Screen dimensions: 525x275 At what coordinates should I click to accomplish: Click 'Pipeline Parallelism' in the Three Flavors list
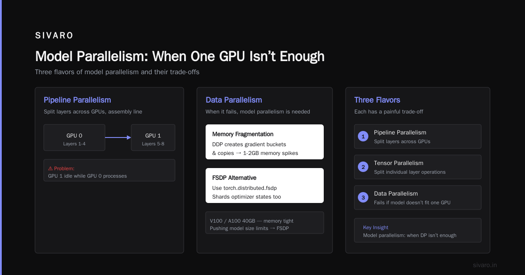pyautogui.click(x=400, y=132)
